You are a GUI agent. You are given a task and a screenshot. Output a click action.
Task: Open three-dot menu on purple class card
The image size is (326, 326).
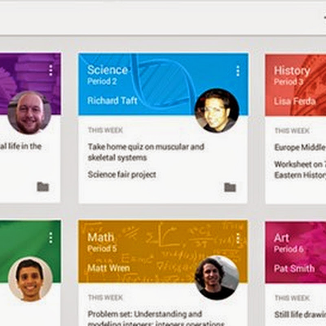51,70
